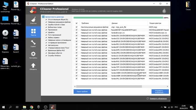Click the scrollbar right arrow
This screenshot has width=196, height=110.
[168, 86]
